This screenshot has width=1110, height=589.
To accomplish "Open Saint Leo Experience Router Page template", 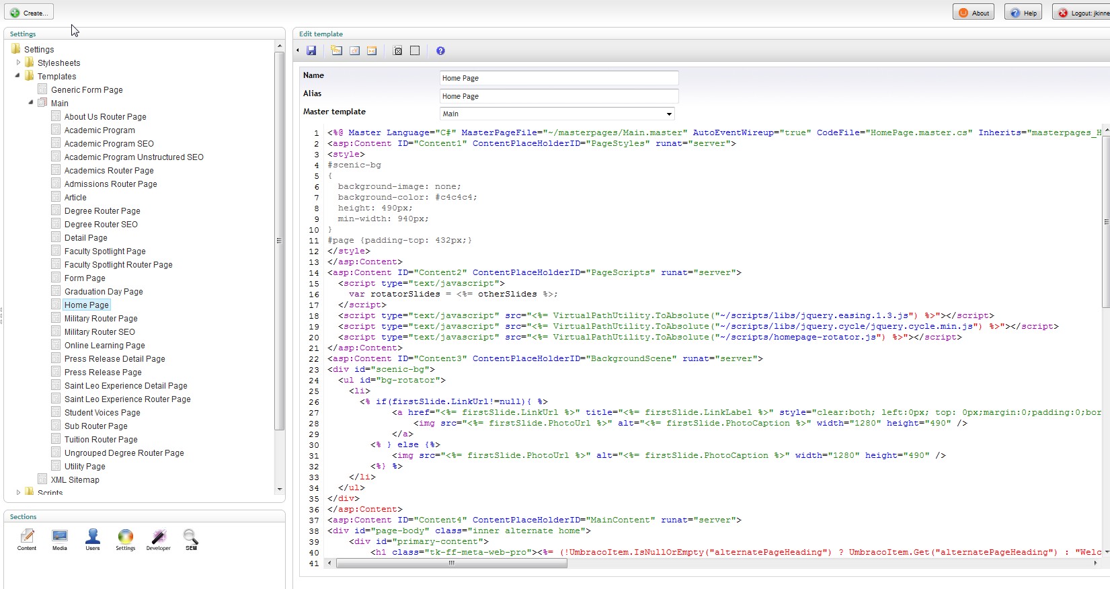I will click(x=127, y=399).
